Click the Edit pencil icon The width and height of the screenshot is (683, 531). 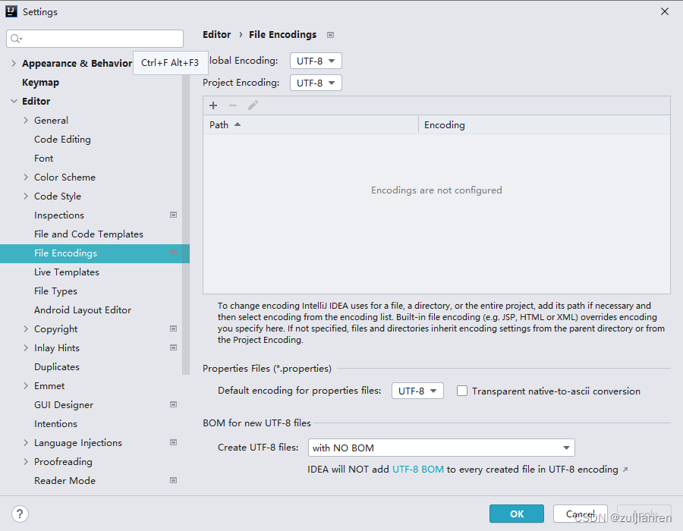pyautogui.click(x=253, y=105)
